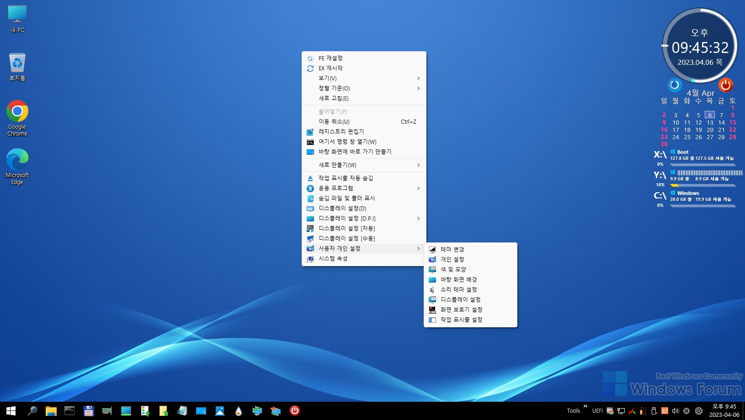Open the network computer tray icon

pos(621,411)
